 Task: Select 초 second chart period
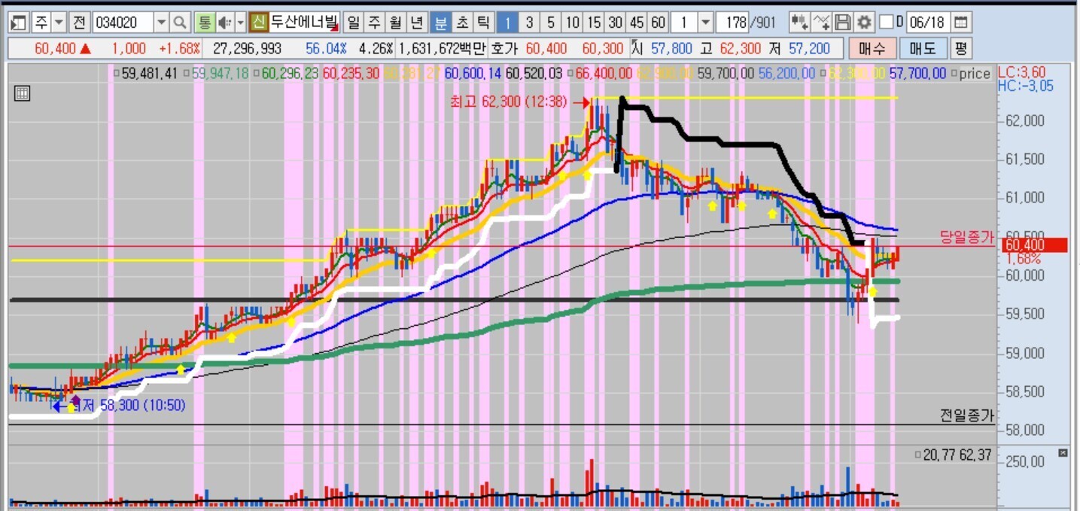[461, 22]
